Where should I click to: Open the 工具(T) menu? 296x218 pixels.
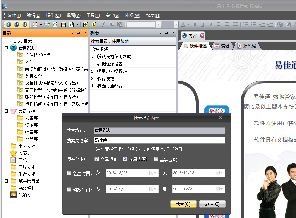click(93, 15)
